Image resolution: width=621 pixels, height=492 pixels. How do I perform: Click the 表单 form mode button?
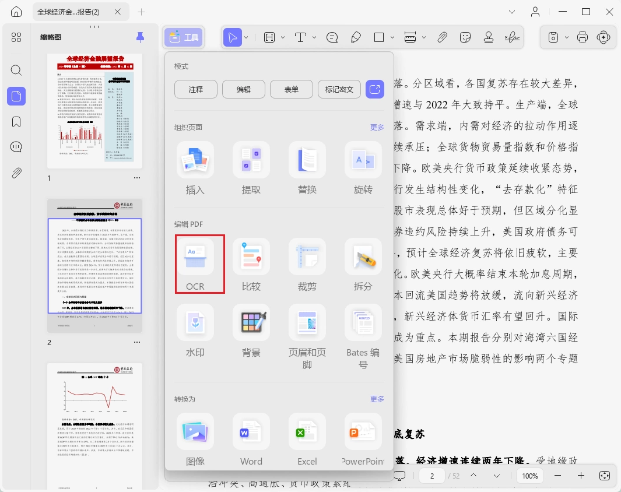tap(292, 89)
